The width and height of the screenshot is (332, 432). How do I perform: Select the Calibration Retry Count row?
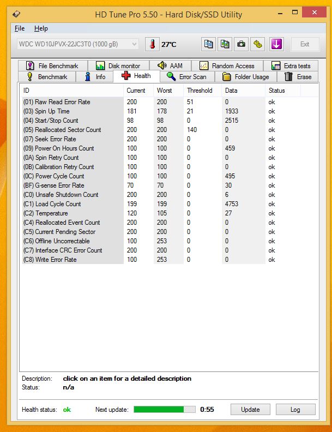[x=161, y=167]
